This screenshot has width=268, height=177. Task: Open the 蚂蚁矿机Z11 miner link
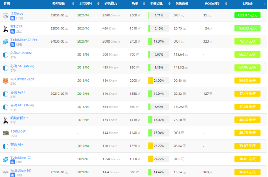coord(20,118)
